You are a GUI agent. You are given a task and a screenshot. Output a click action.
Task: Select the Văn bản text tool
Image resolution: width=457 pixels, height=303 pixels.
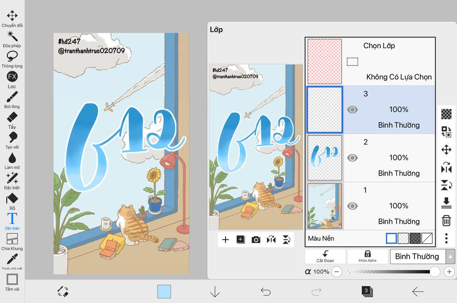[x=12, y=221]
